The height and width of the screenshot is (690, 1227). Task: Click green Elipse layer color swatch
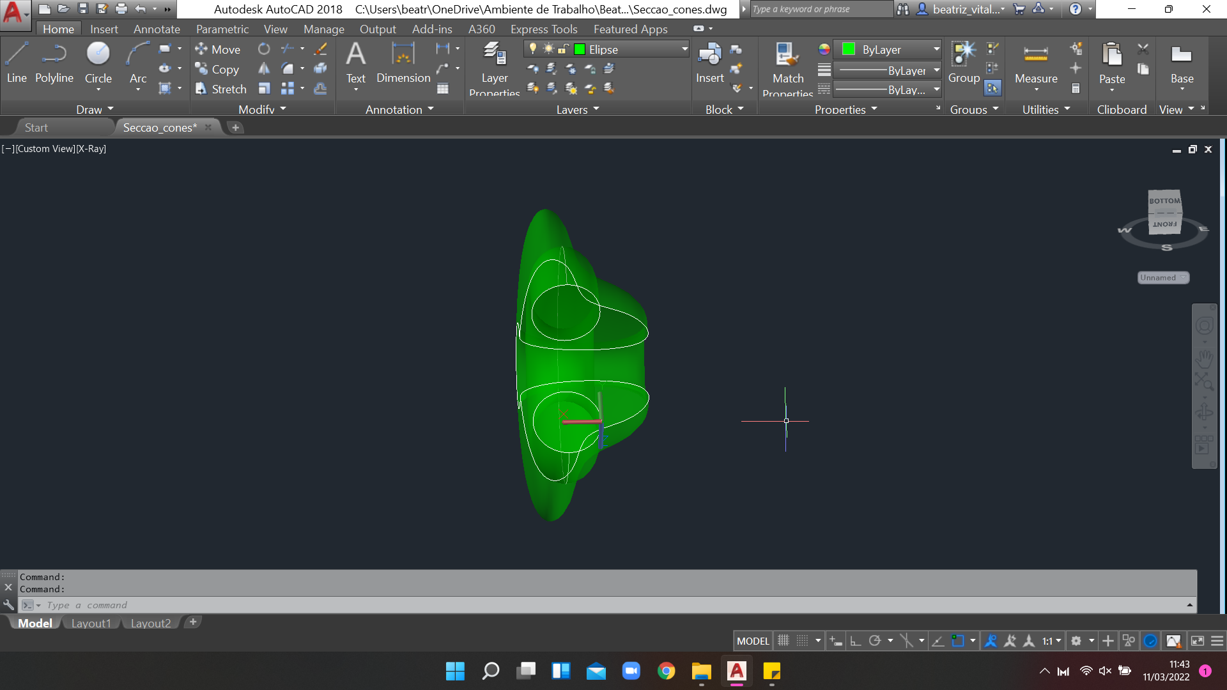coord(580,49)
